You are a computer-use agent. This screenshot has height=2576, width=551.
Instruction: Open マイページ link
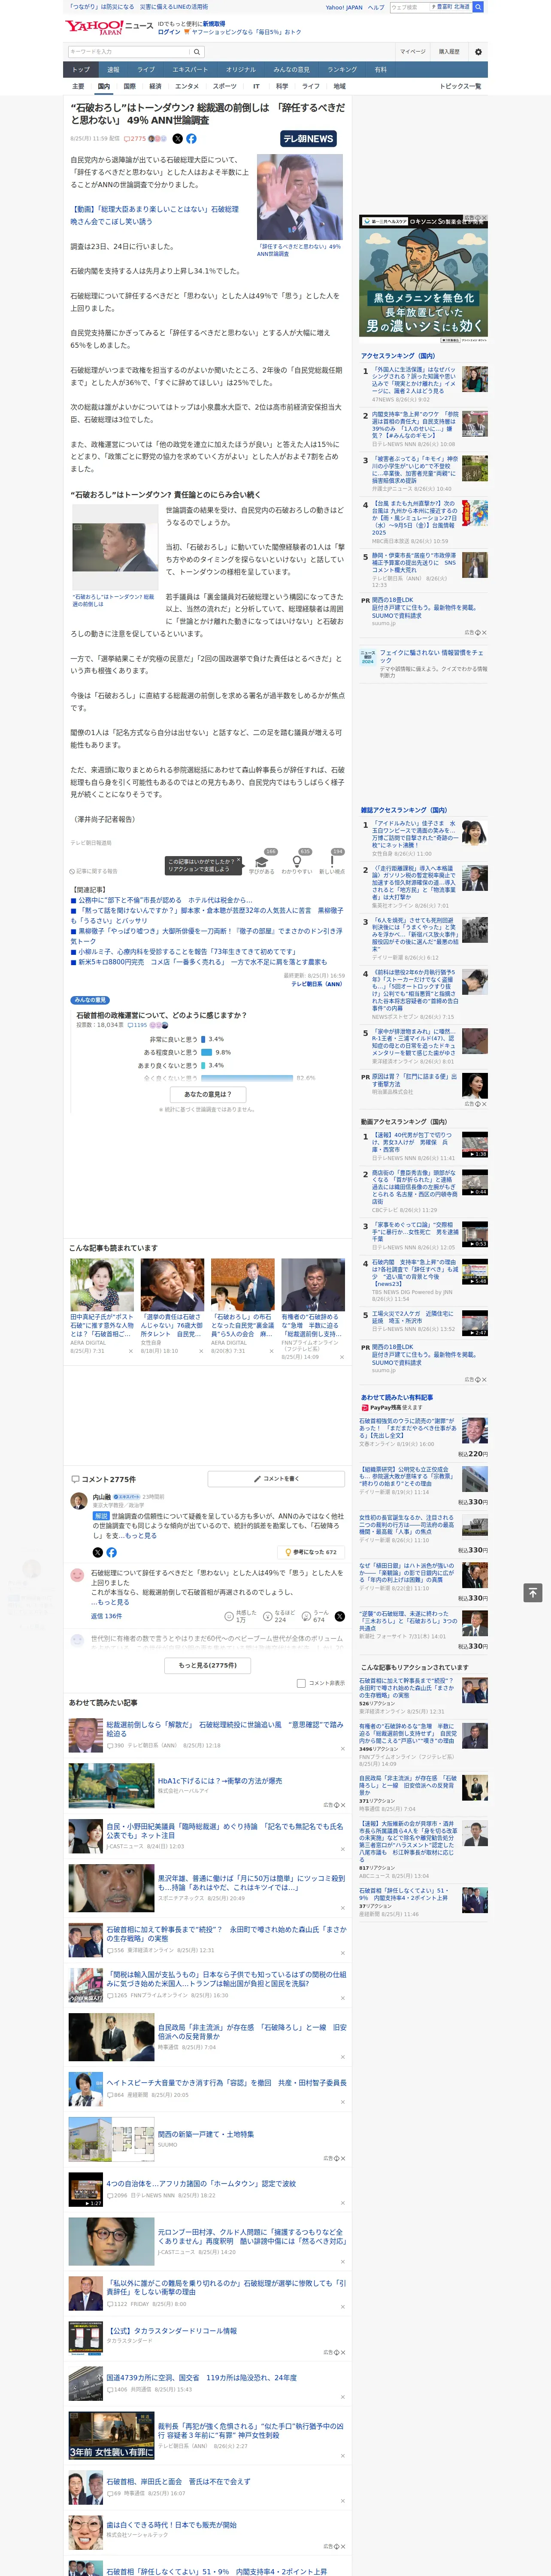(x=412, y=52)
